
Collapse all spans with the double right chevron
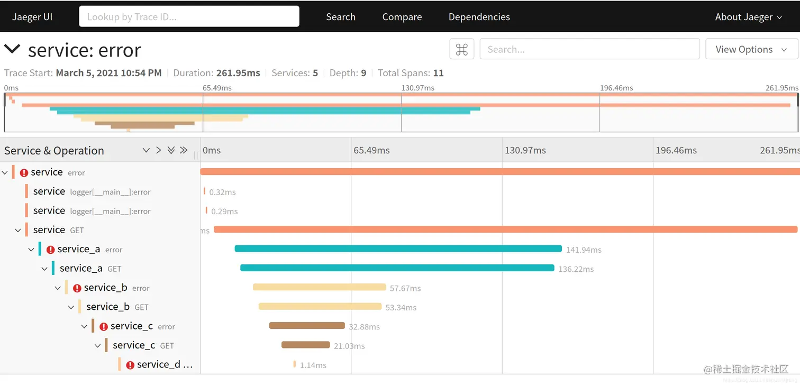[x=184, y=150]
